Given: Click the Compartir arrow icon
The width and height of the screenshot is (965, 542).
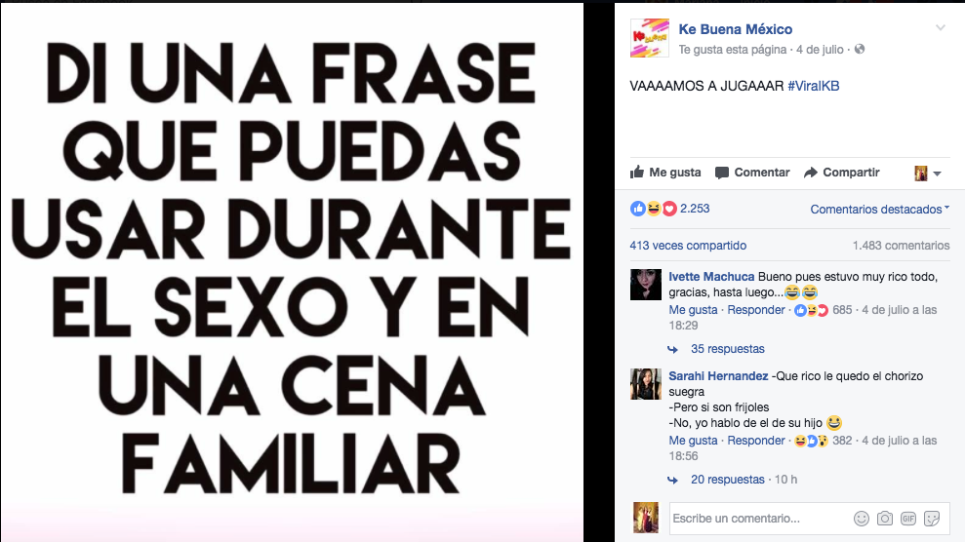Looking at the screenshot, I should [811, 173].
